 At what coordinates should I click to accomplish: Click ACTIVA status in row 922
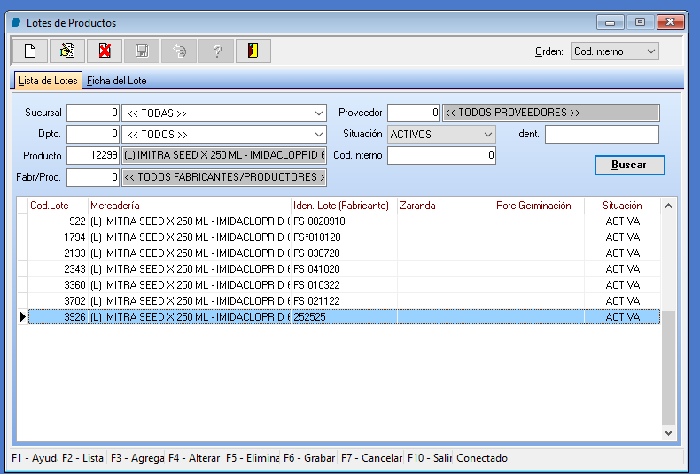[x=622, y=221]
